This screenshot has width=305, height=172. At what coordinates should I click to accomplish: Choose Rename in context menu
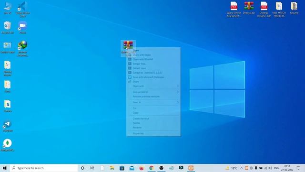pyautogui.click(x=153, y=128)
